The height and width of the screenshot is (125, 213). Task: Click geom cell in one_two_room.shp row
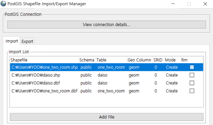[x=134, y=67]
